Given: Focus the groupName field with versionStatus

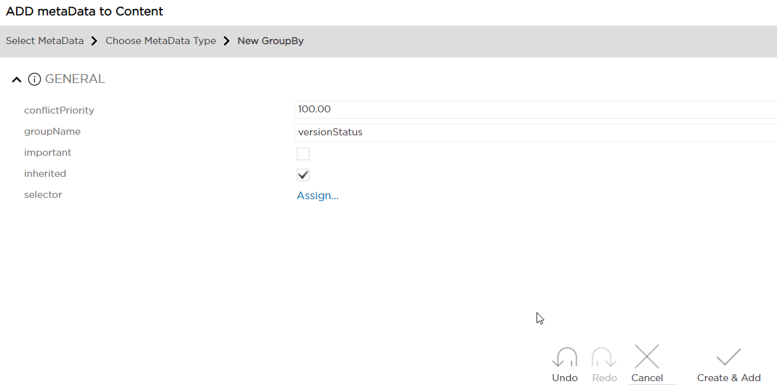Looking at the screenshot, I should tap(535, 132).
